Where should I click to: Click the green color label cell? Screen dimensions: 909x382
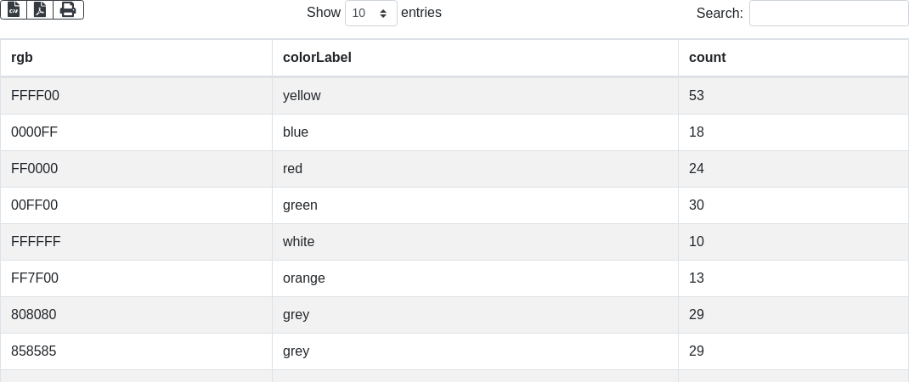pyautogui.click(x=300, y=205)
